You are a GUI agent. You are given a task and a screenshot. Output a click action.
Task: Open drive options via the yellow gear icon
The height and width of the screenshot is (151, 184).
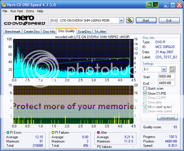pos(130,20)
